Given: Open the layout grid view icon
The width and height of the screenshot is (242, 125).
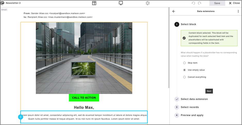Looking at the screenshot, I should click(x=94, y=3).
